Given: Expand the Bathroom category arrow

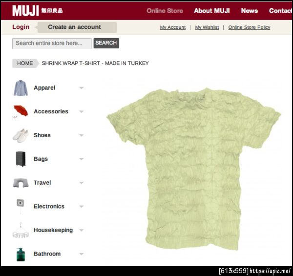Looking at the screenshot, I should point(81,254).
